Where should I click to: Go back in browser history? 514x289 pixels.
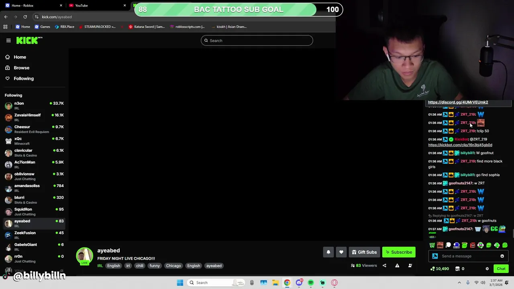[6, 17]
